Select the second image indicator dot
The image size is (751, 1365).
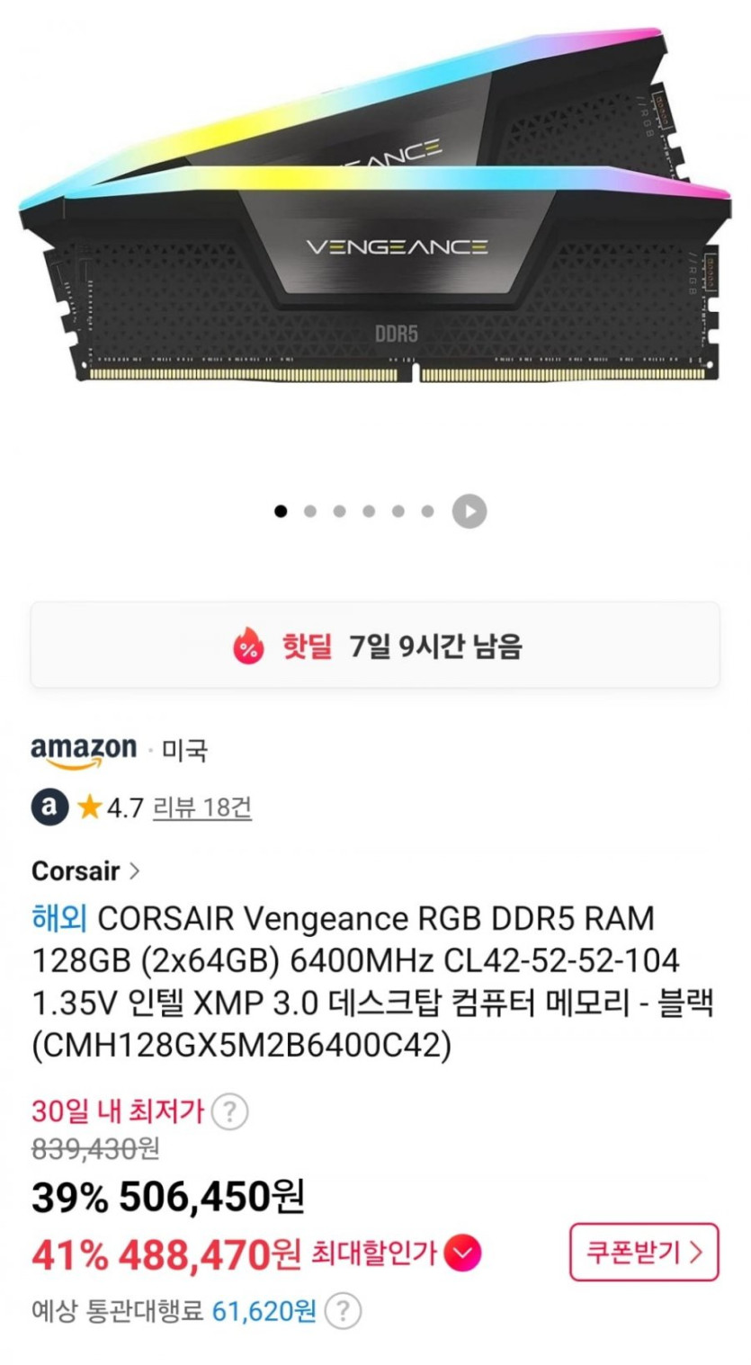(310, 512)
